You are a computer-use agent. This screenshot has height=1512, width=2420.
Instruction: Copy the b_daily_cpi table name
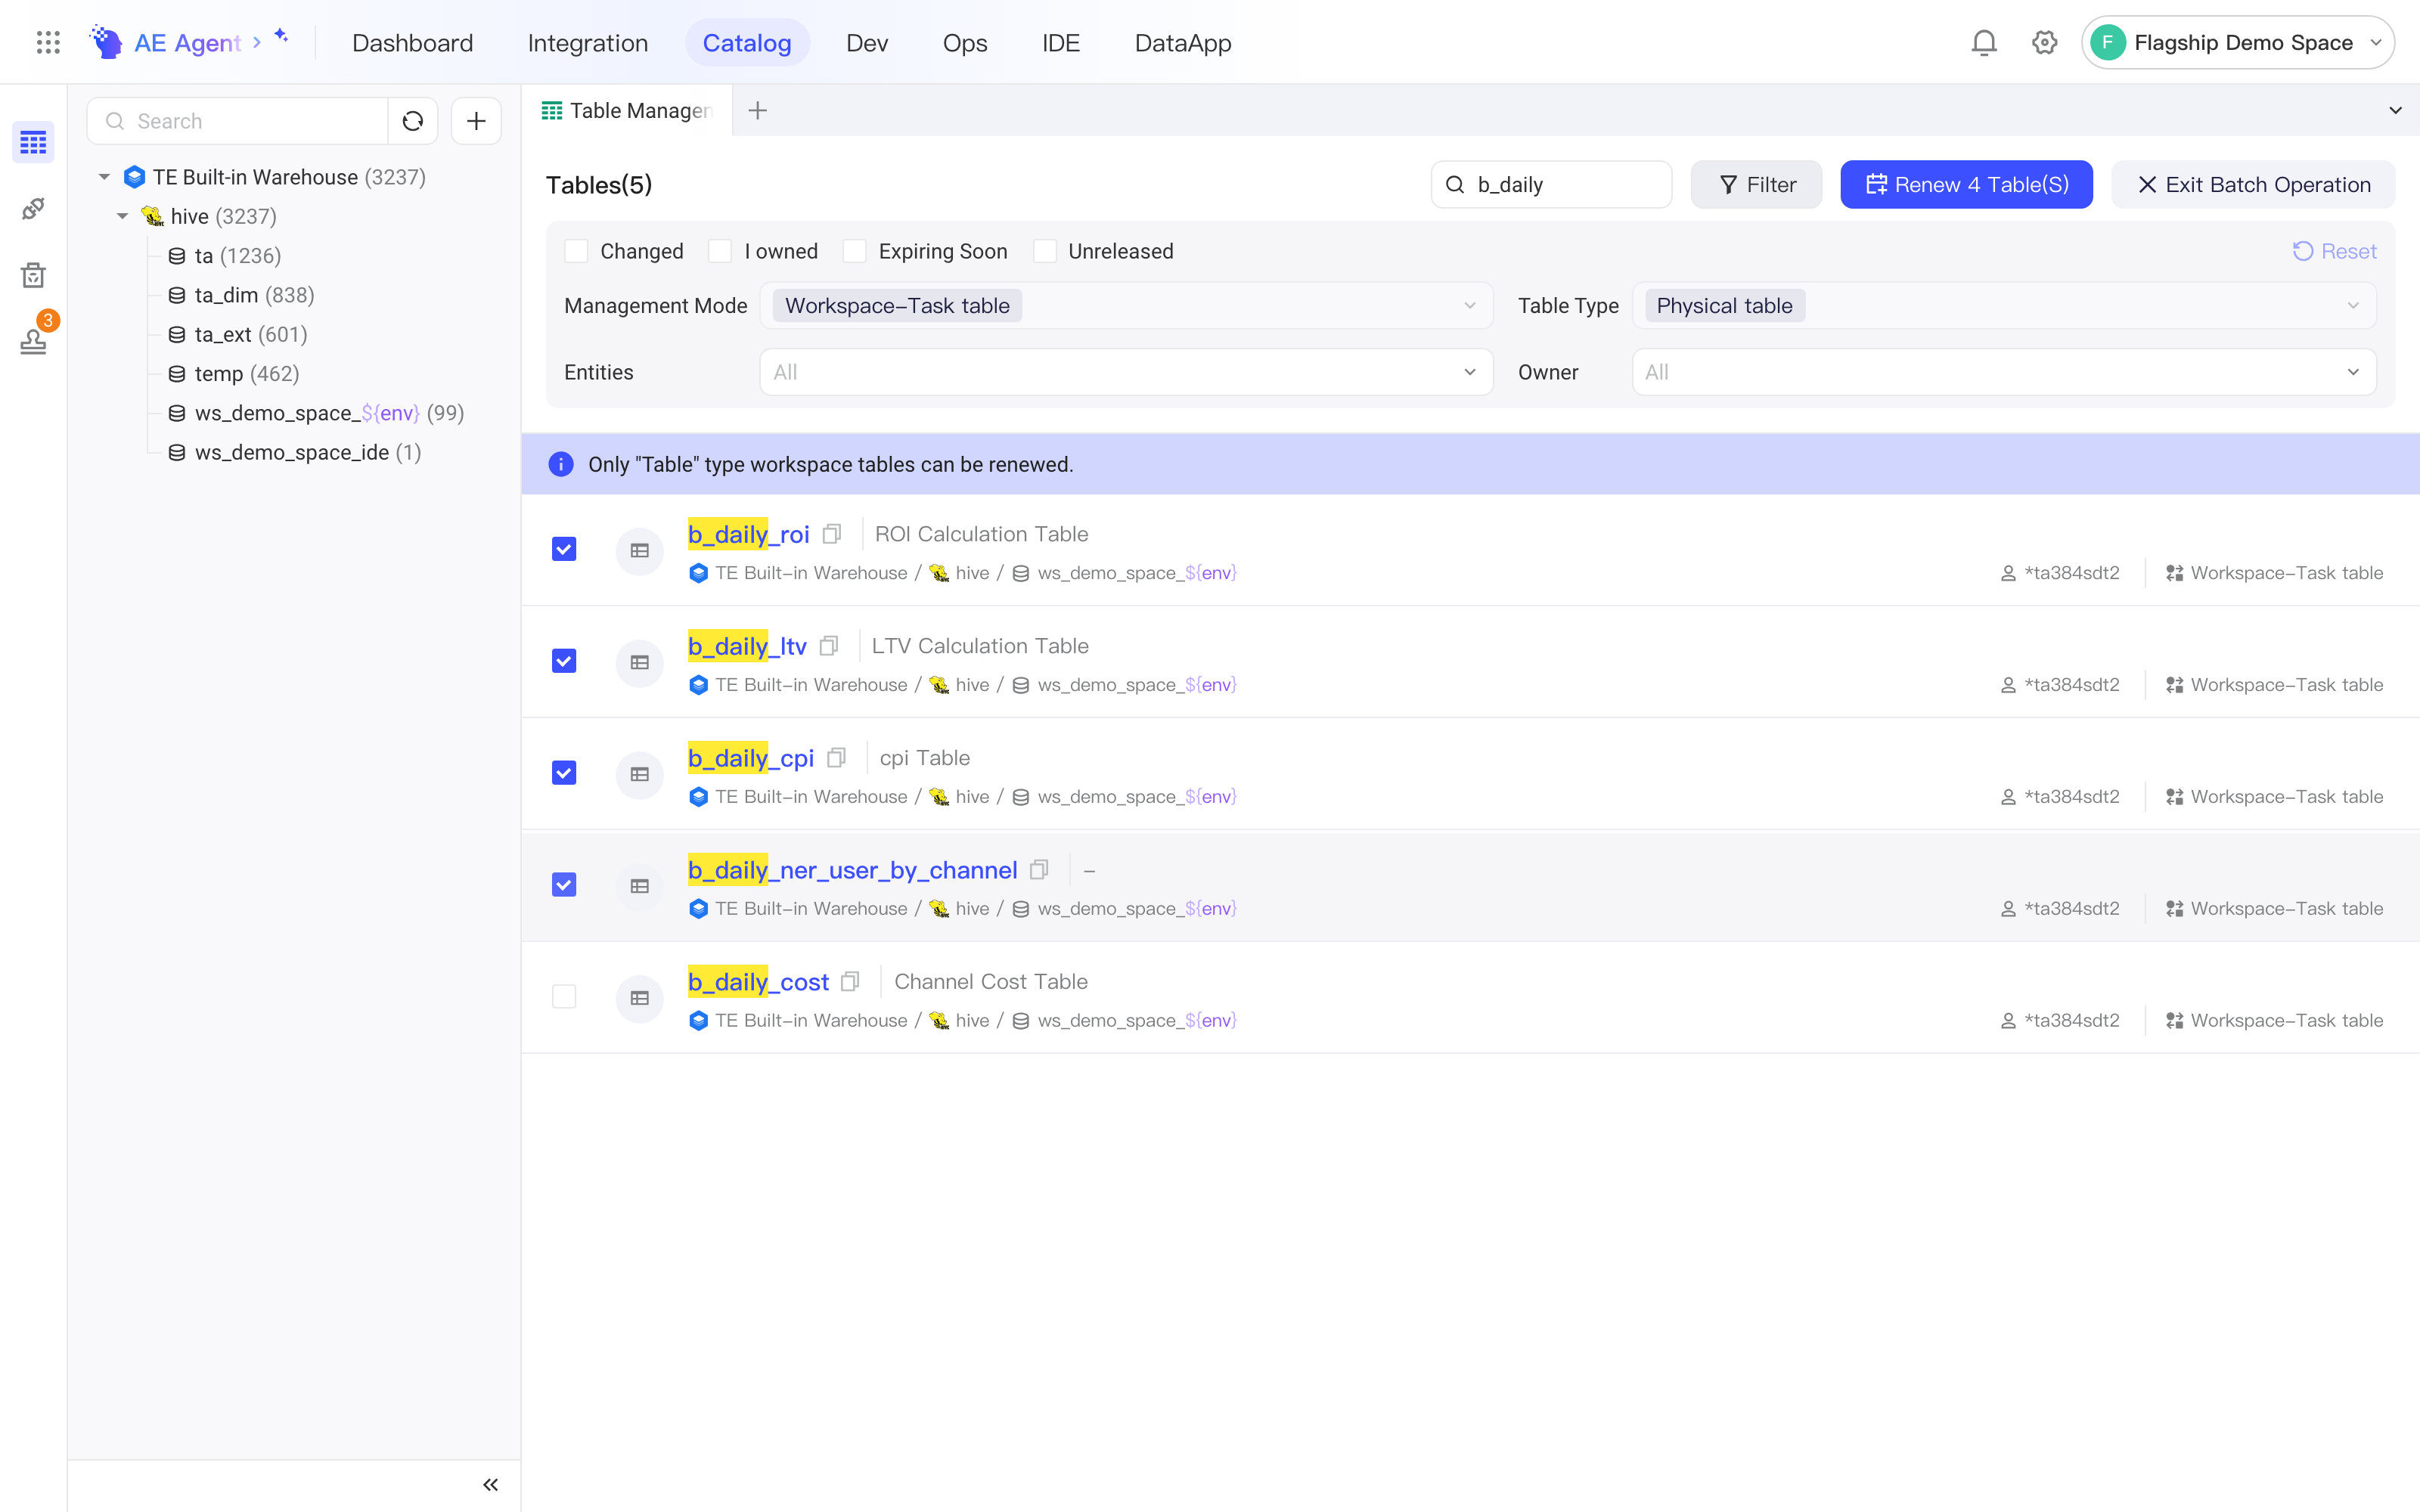coord(837,758)
